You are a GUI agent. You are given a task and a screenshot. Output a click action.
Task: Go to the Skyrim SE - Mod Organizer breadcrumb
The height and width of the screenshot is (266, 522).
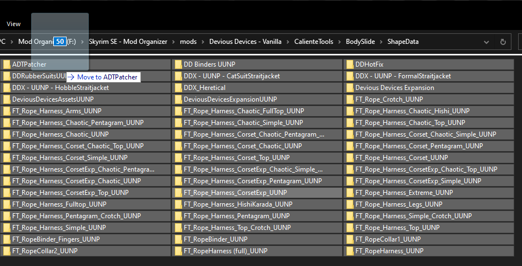point(128,42)
